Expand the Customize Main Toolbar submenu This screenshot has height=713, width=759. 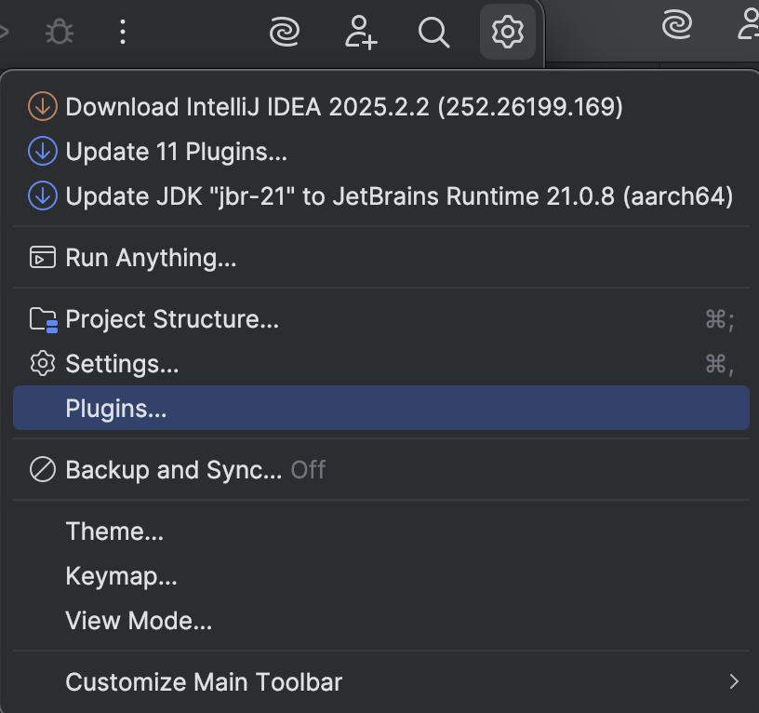(x=203, y=682)
